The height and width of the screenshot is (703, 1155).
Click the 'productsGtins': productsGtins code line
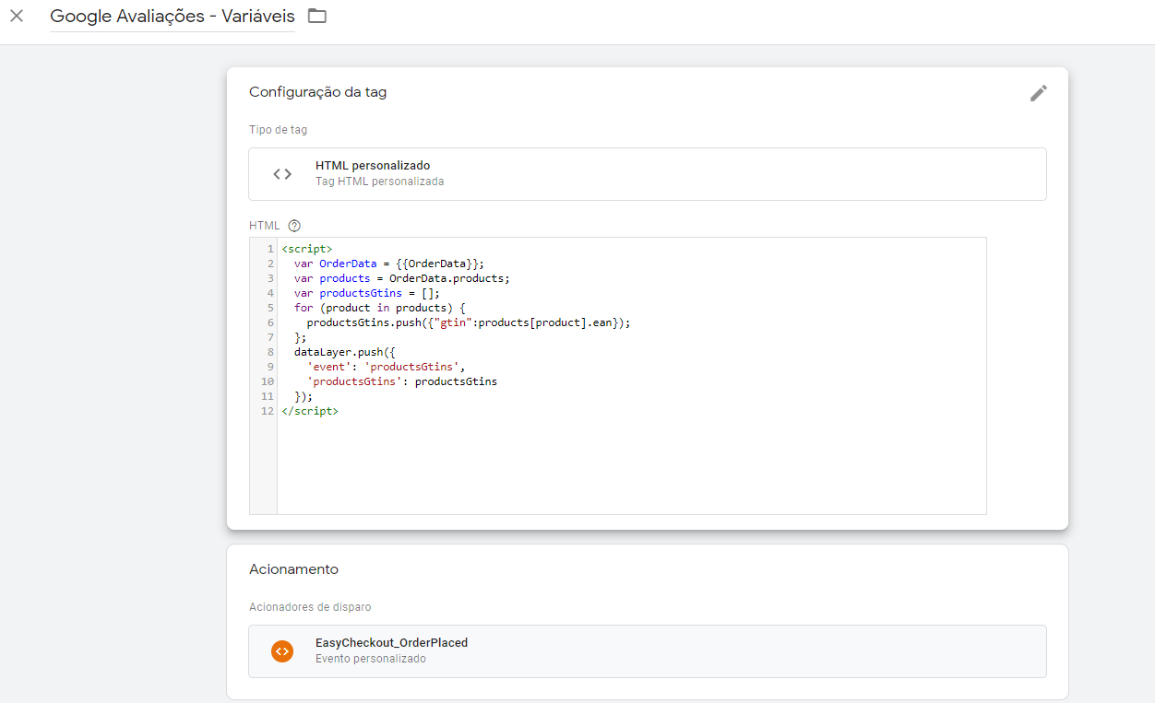pos(401,381)
